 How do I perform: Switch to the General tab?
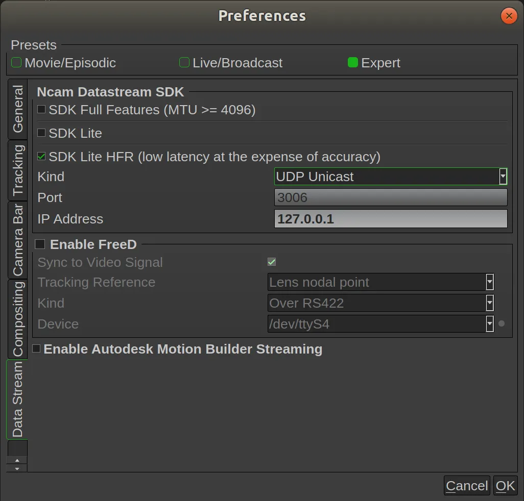click(18, 109)
